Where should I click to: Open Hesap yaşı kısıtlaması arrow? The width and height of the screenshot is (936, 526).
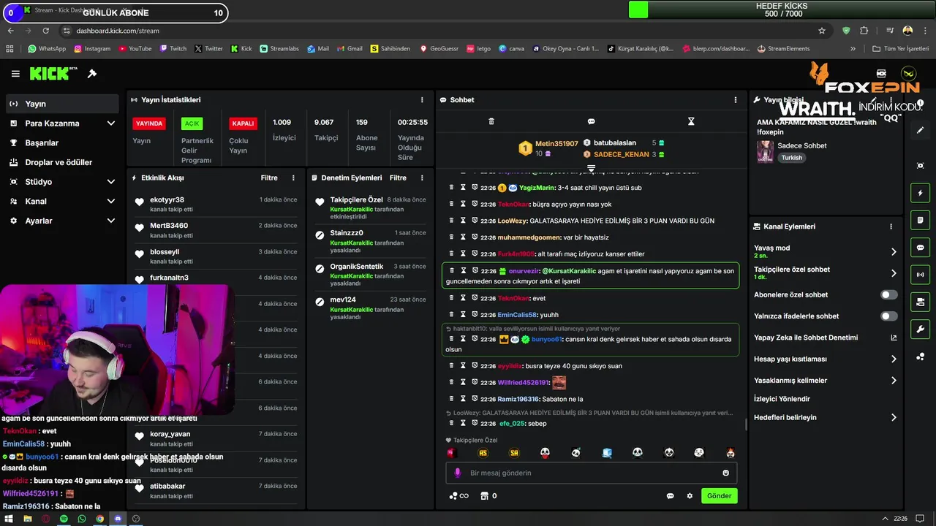pyautogui.click(x=894, y=359)
